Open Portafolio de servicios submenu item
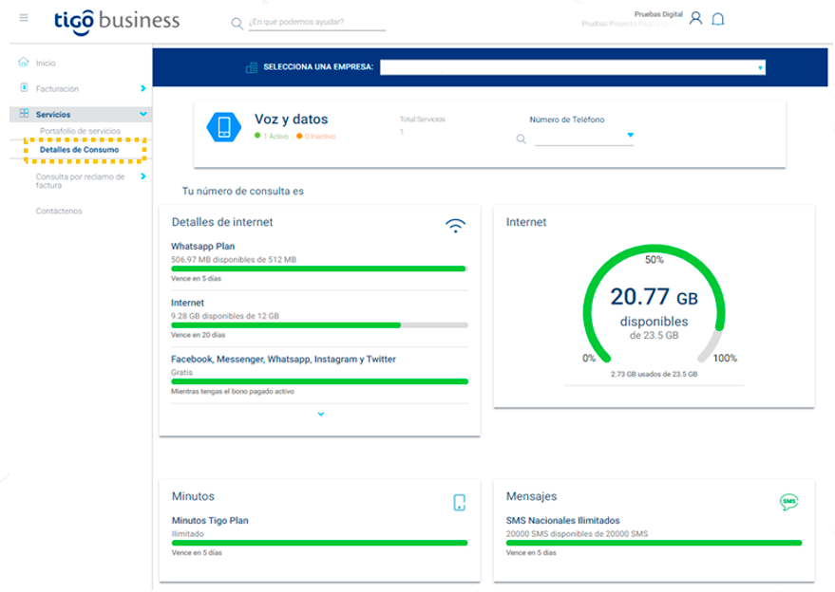Viewport: 835px width, 592px height. [x=80, y=131]
